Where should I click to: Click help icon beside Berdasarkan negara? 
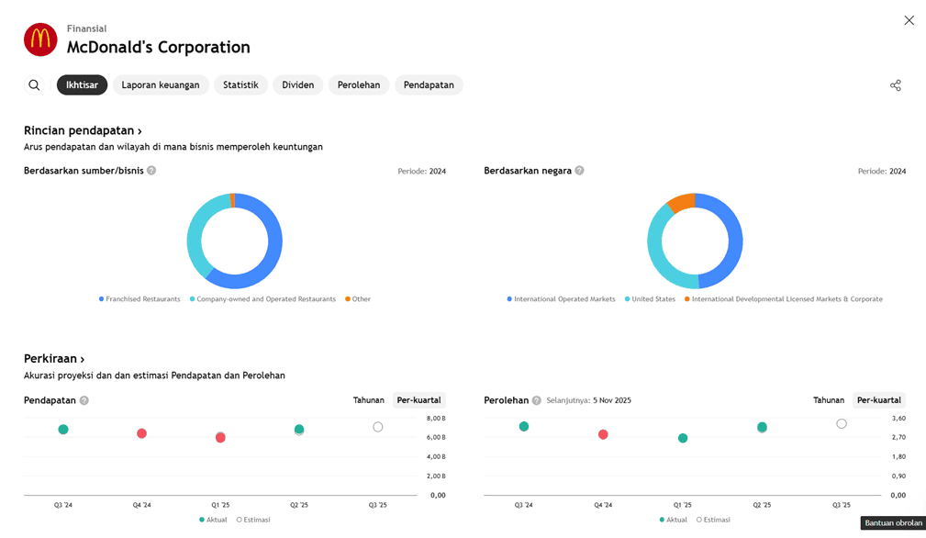point(579,171)
